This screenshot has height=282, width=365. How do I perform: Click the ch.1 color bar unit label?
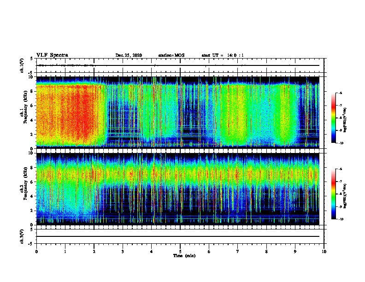click(x=345, y=120)
